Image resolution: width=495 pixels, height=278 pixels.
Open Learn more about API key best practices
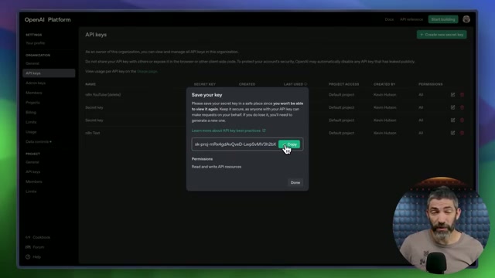tap(226, 131)
